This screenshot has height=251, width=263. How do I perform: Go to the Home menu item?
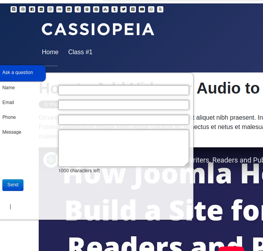50,52
